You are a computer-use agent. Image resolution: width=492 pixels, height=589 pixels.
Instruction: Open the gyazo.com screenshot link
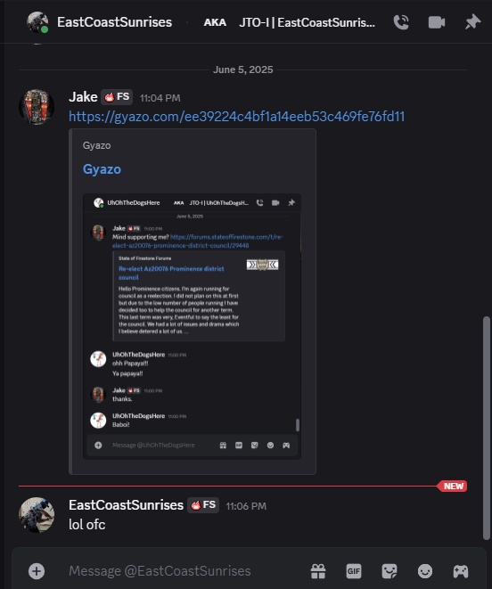[x=237, y=117]
